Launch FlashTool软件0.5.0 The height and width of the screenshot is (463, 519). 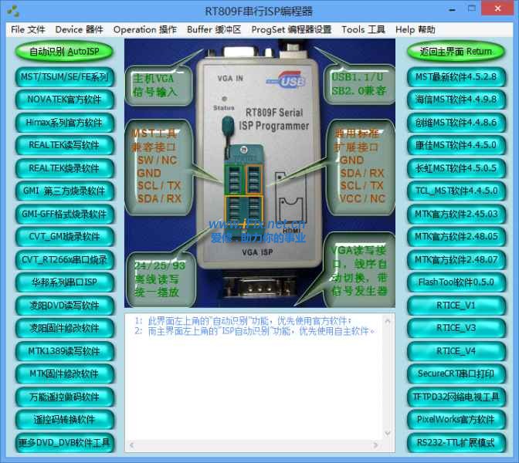456,282
